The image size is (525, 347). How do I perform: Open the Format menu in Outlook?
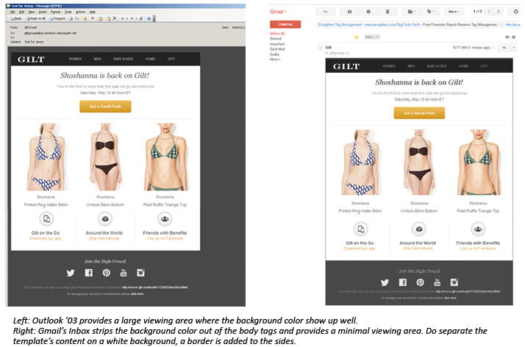(x=54, y=12)
